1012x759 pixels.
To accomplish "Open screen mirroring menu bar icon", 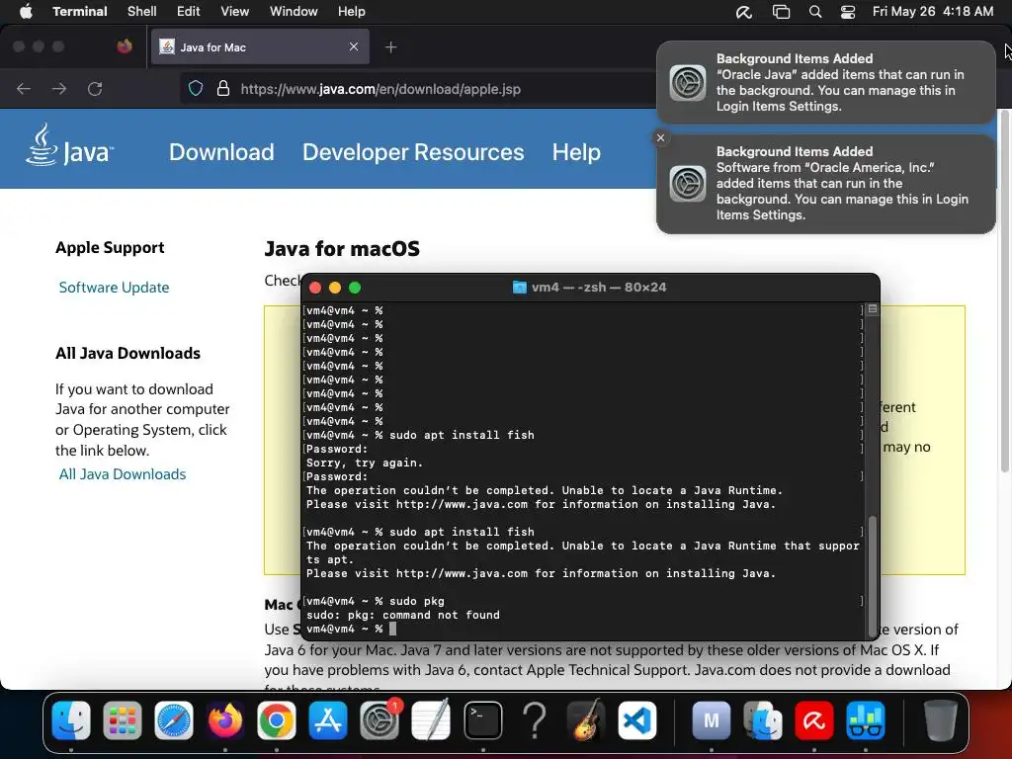I will pos(781,12).
